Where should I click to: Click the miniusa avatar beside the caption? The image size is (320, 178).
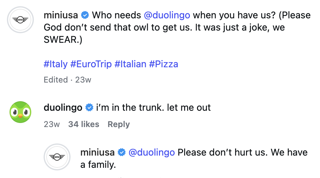[21, 20]
